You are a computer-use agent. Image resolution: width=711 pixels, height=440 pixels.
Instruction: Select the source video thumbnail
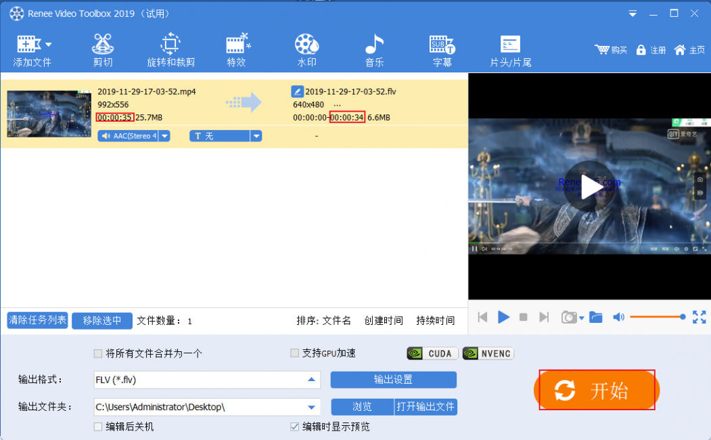[x=49, y=114]
